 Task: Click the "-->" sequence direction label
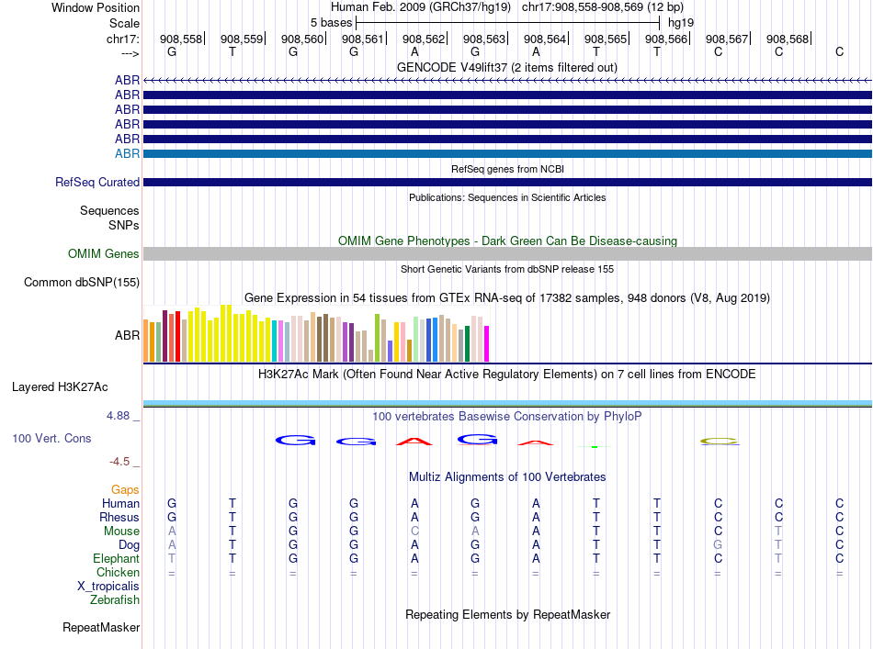coord(130,53)
